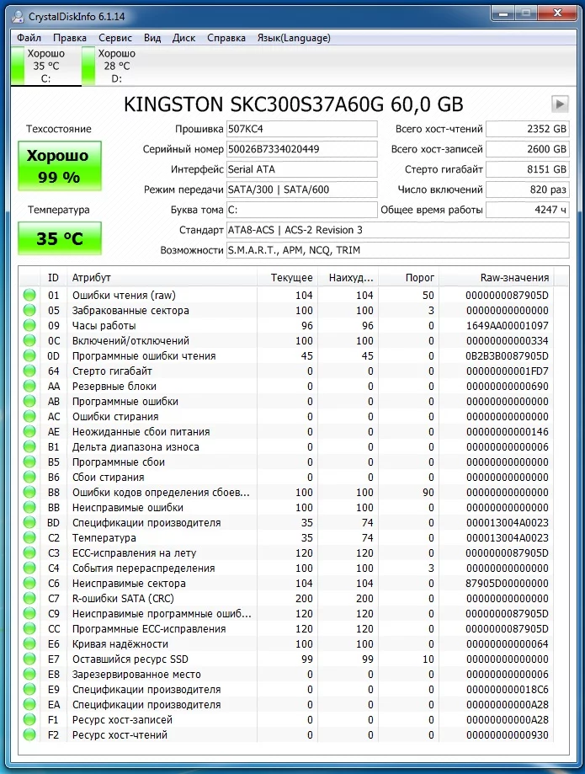This screenshot has width=585, height=774.
Task: Click the Хорошо 99 % health status button
Action: pos(59,166)
